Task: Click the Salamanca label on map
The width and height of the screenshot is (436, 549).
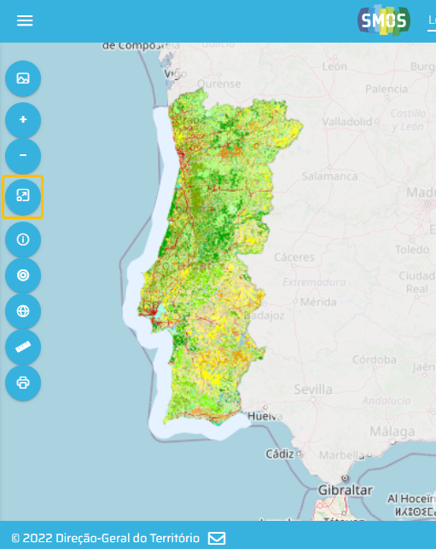Action: tap(330, 176)
